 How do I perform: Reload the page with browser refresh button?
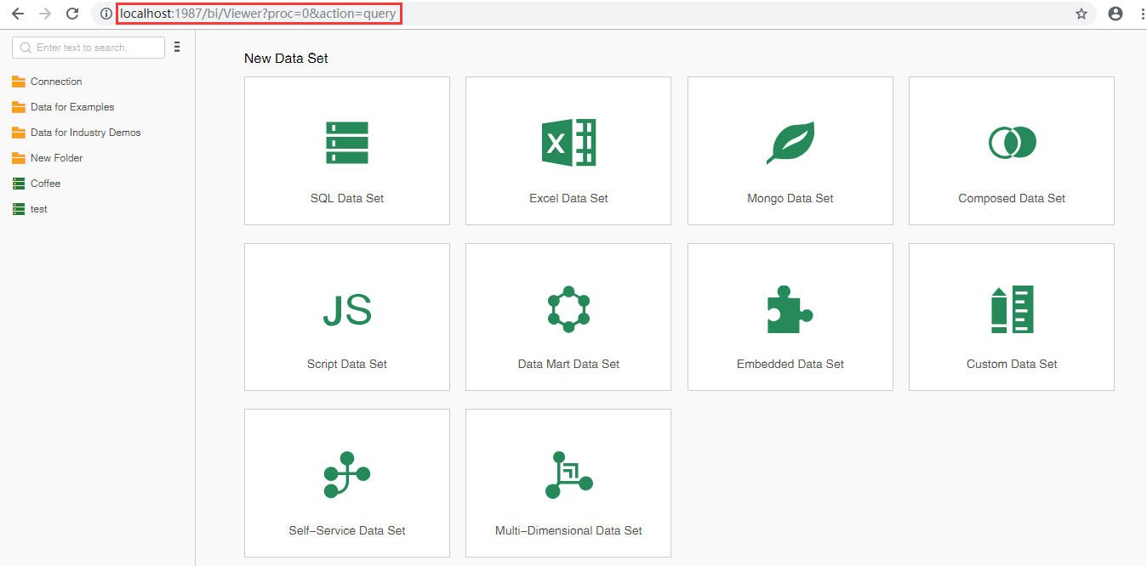tap(72, 14)
